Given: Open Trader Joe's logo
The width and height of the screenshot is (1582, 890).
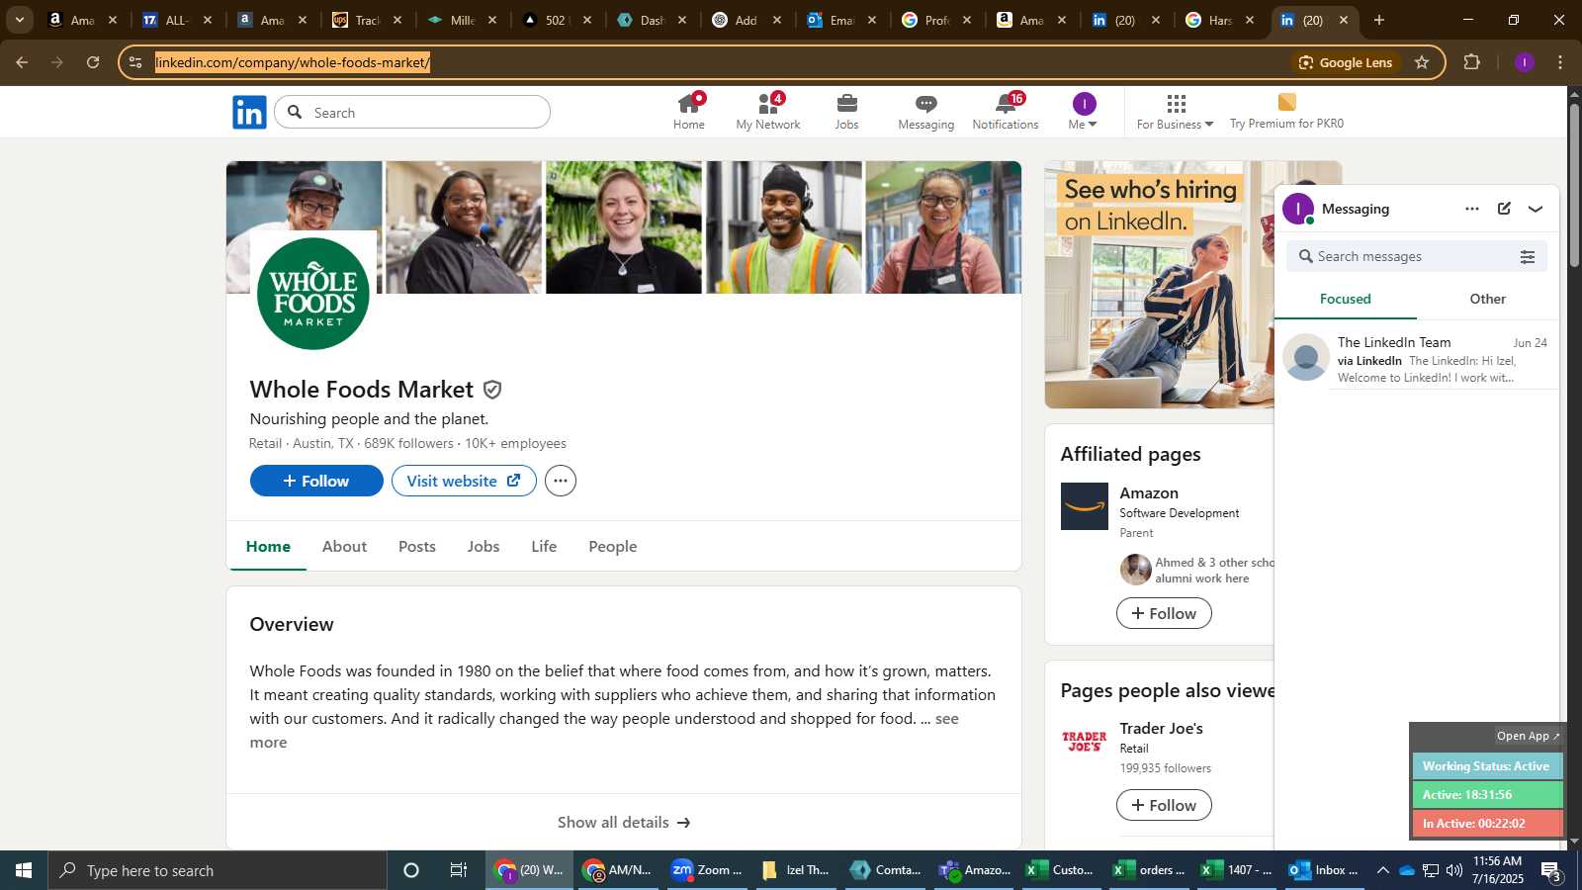Looking at the screenshot, I should 1085,742.
